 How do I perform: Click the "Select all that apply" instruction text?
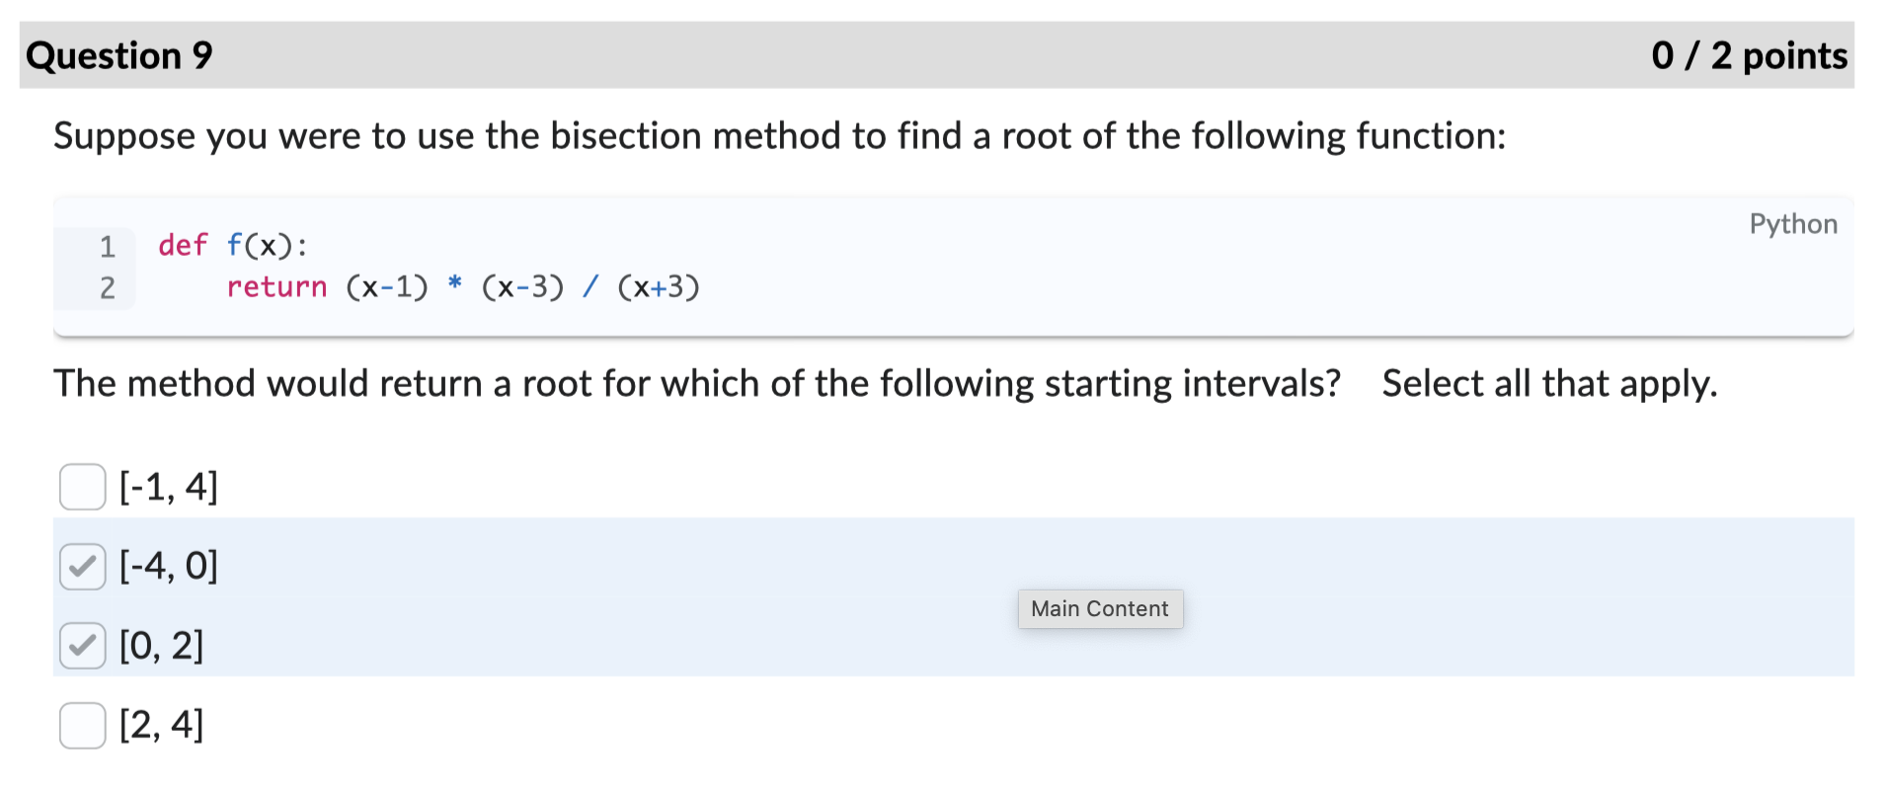coord(1548,383)
